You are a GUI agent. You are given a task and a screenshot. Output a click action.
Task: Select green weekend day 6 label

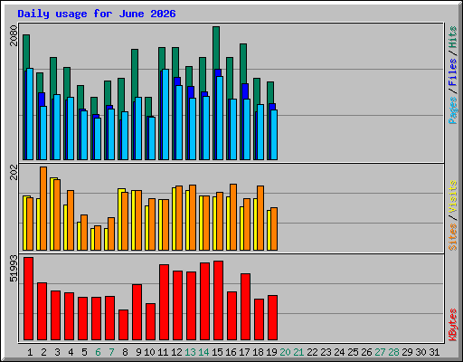[x=98, y=352]
